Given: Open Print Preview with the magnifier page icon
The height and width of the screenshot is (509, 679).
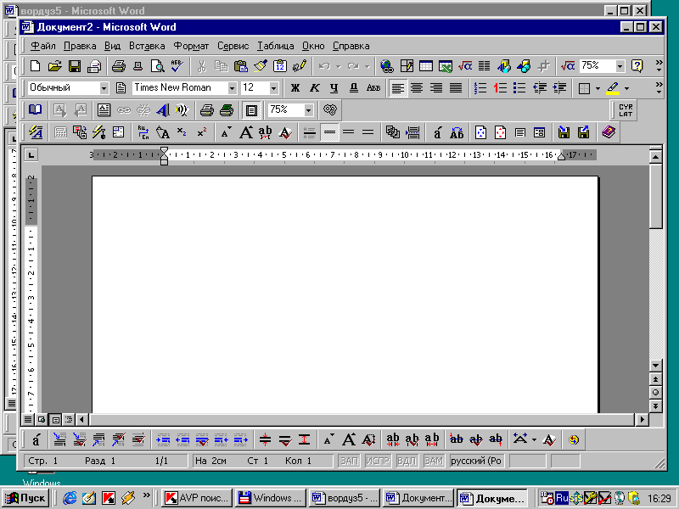Looking at the screenshot, I should click(157, 66).
